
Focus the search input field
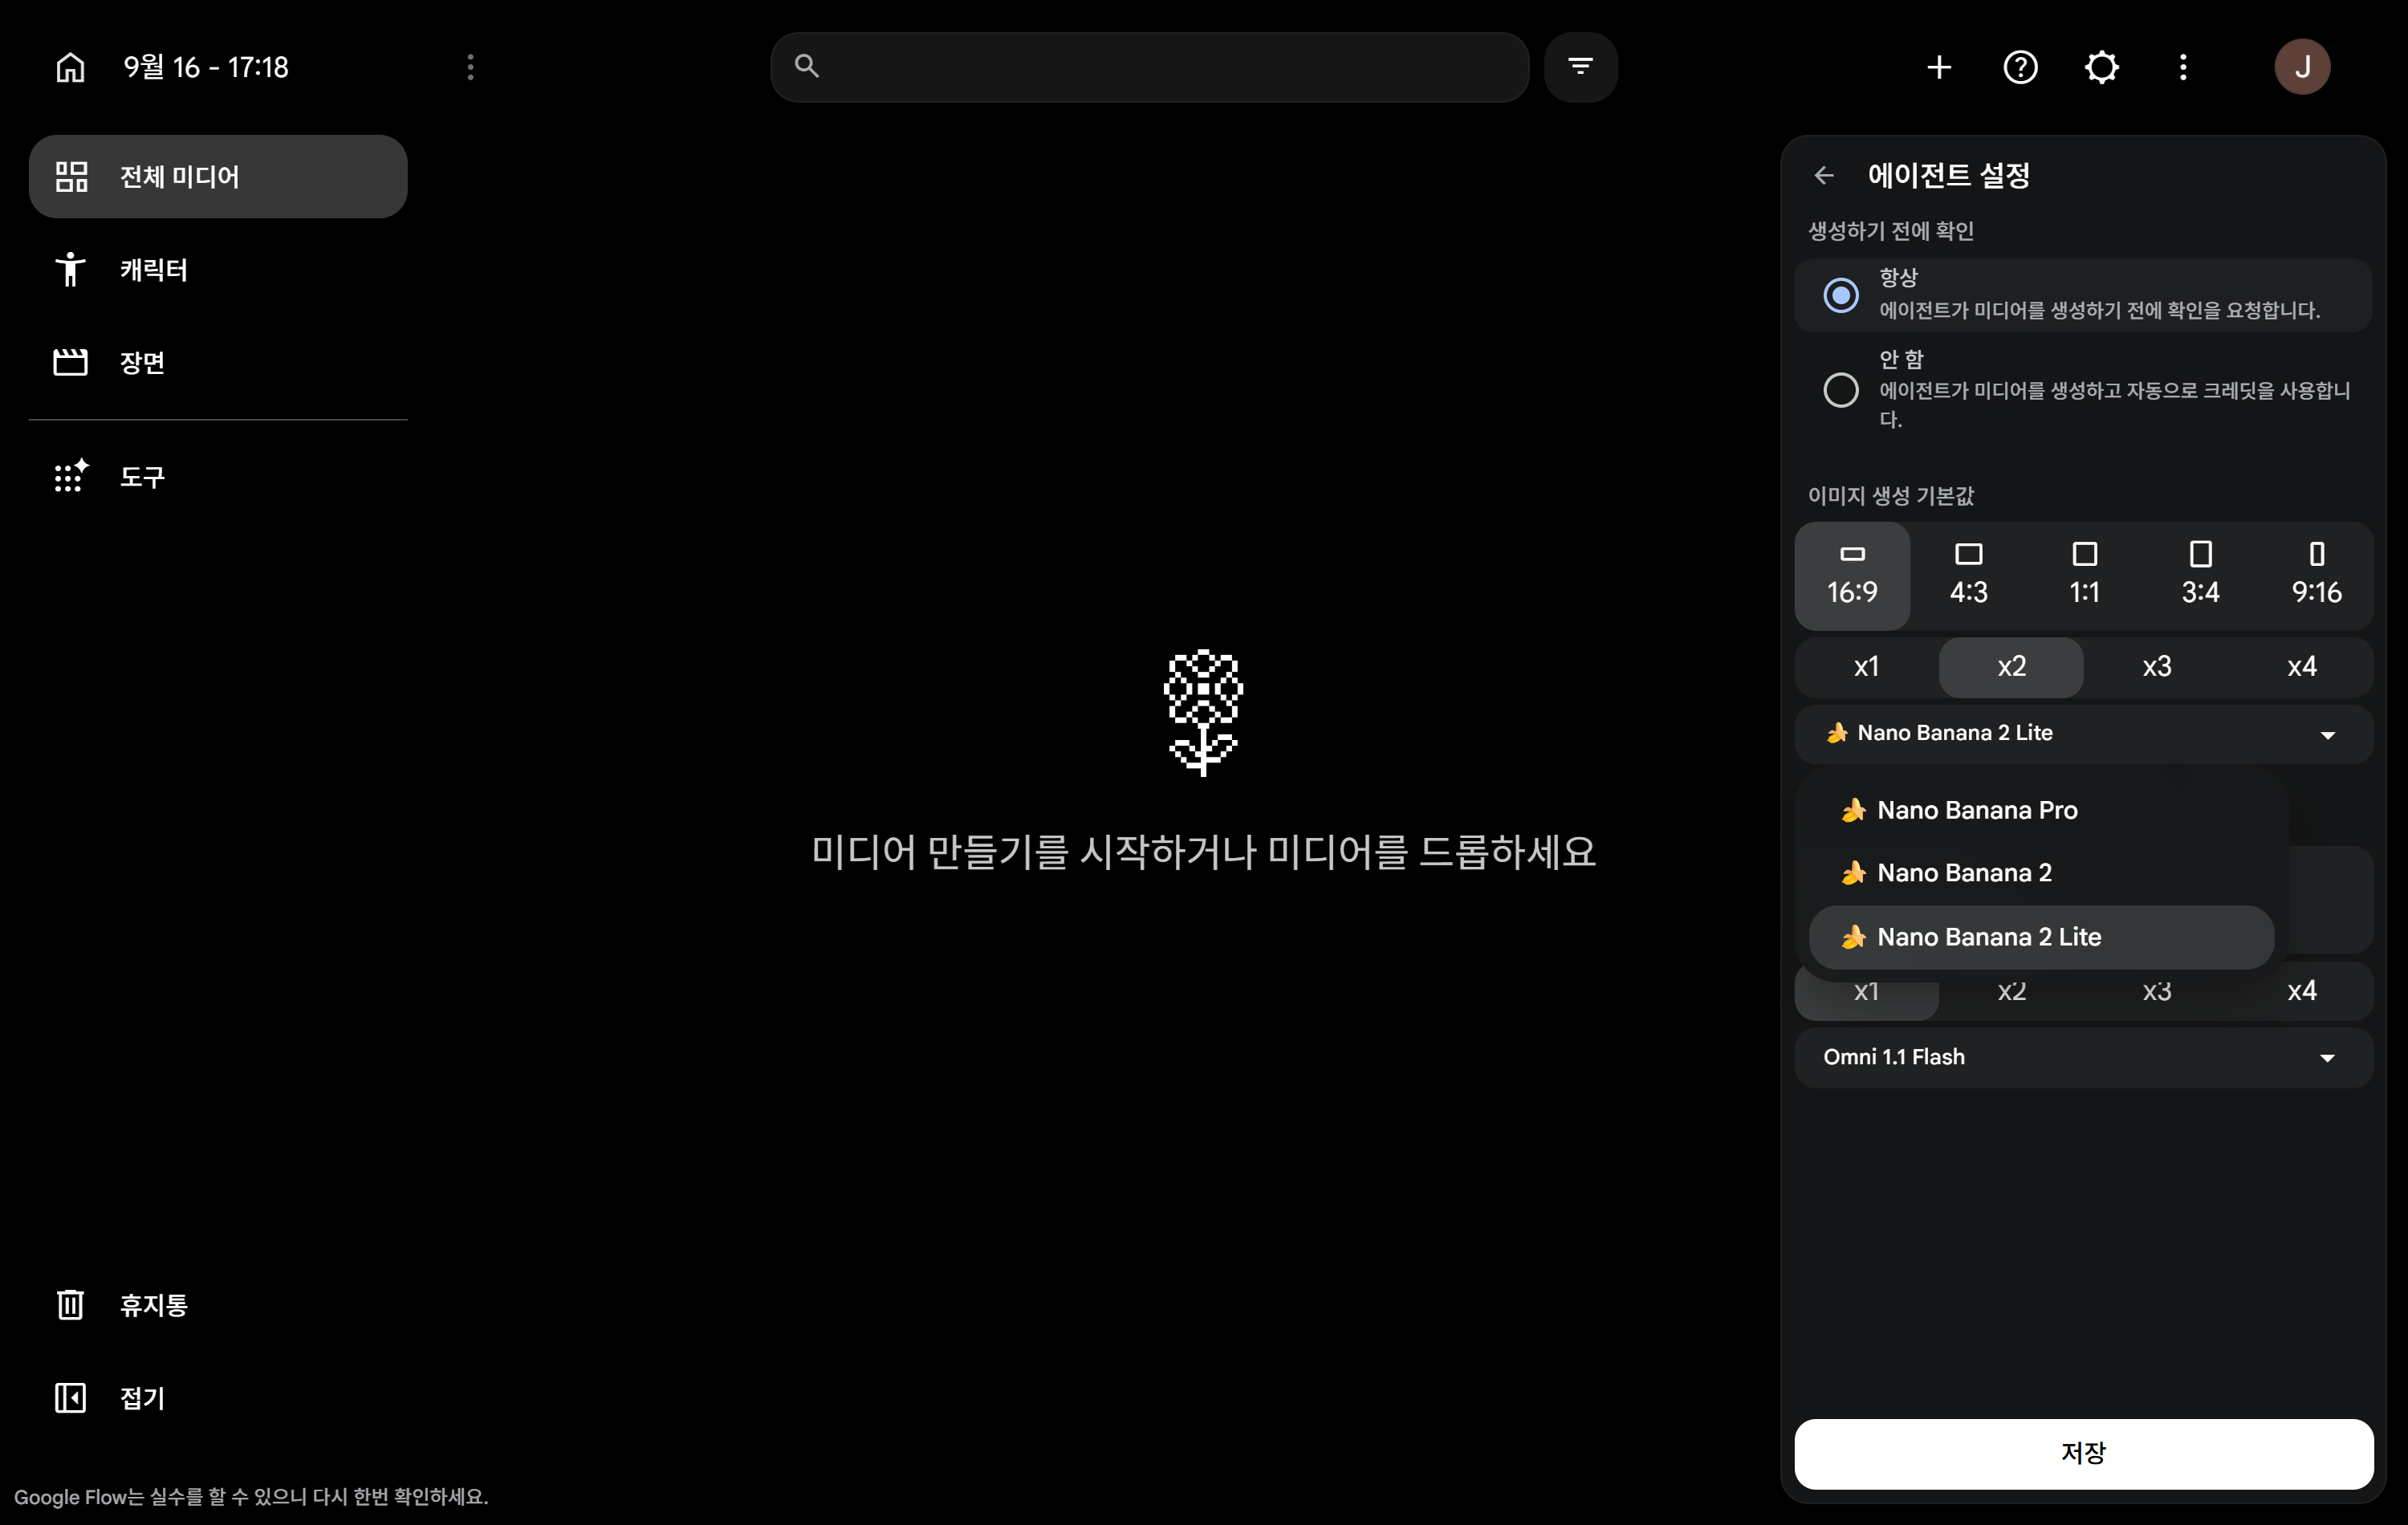pyautogui.click(x=1149, y=67)
